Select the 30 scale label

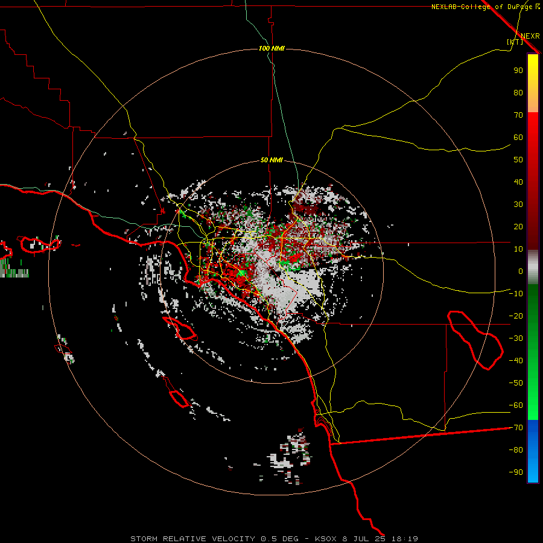pyautogui.click(x=518, y=205)
